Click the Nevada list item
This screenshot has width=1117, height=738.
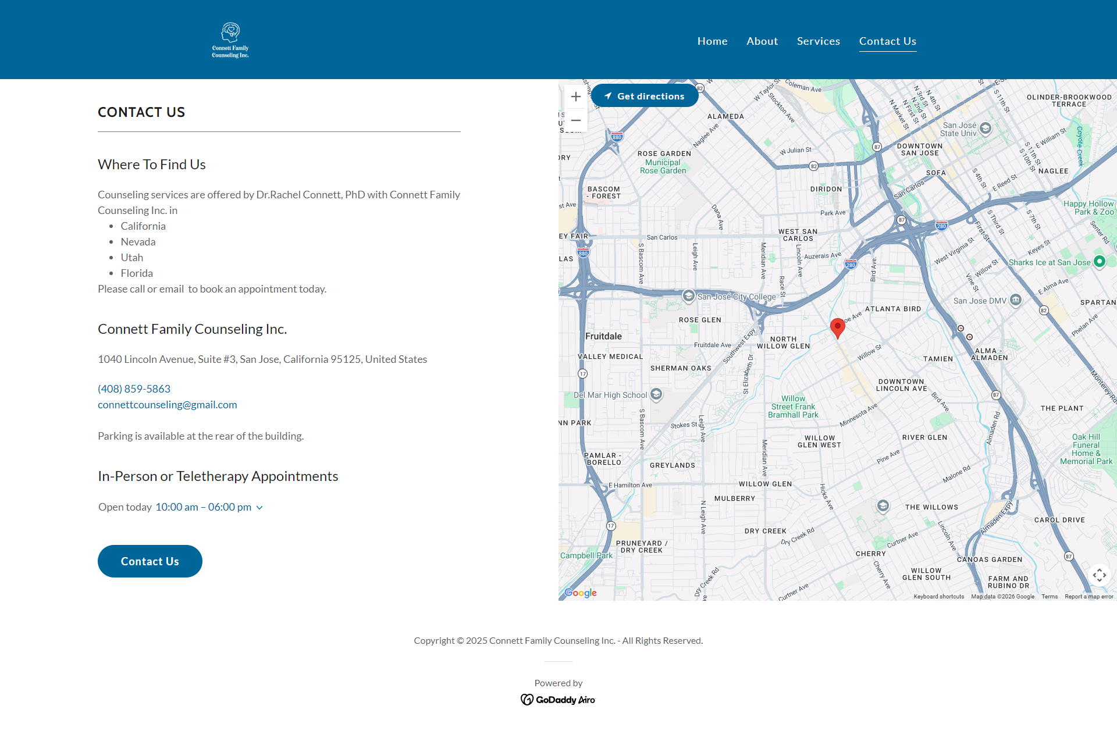pyautogui.click(x=138, y=242)
